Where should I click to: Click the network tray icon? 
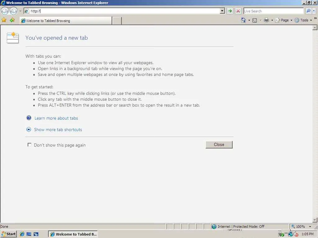pyautogui.click(x=290, y=234)
